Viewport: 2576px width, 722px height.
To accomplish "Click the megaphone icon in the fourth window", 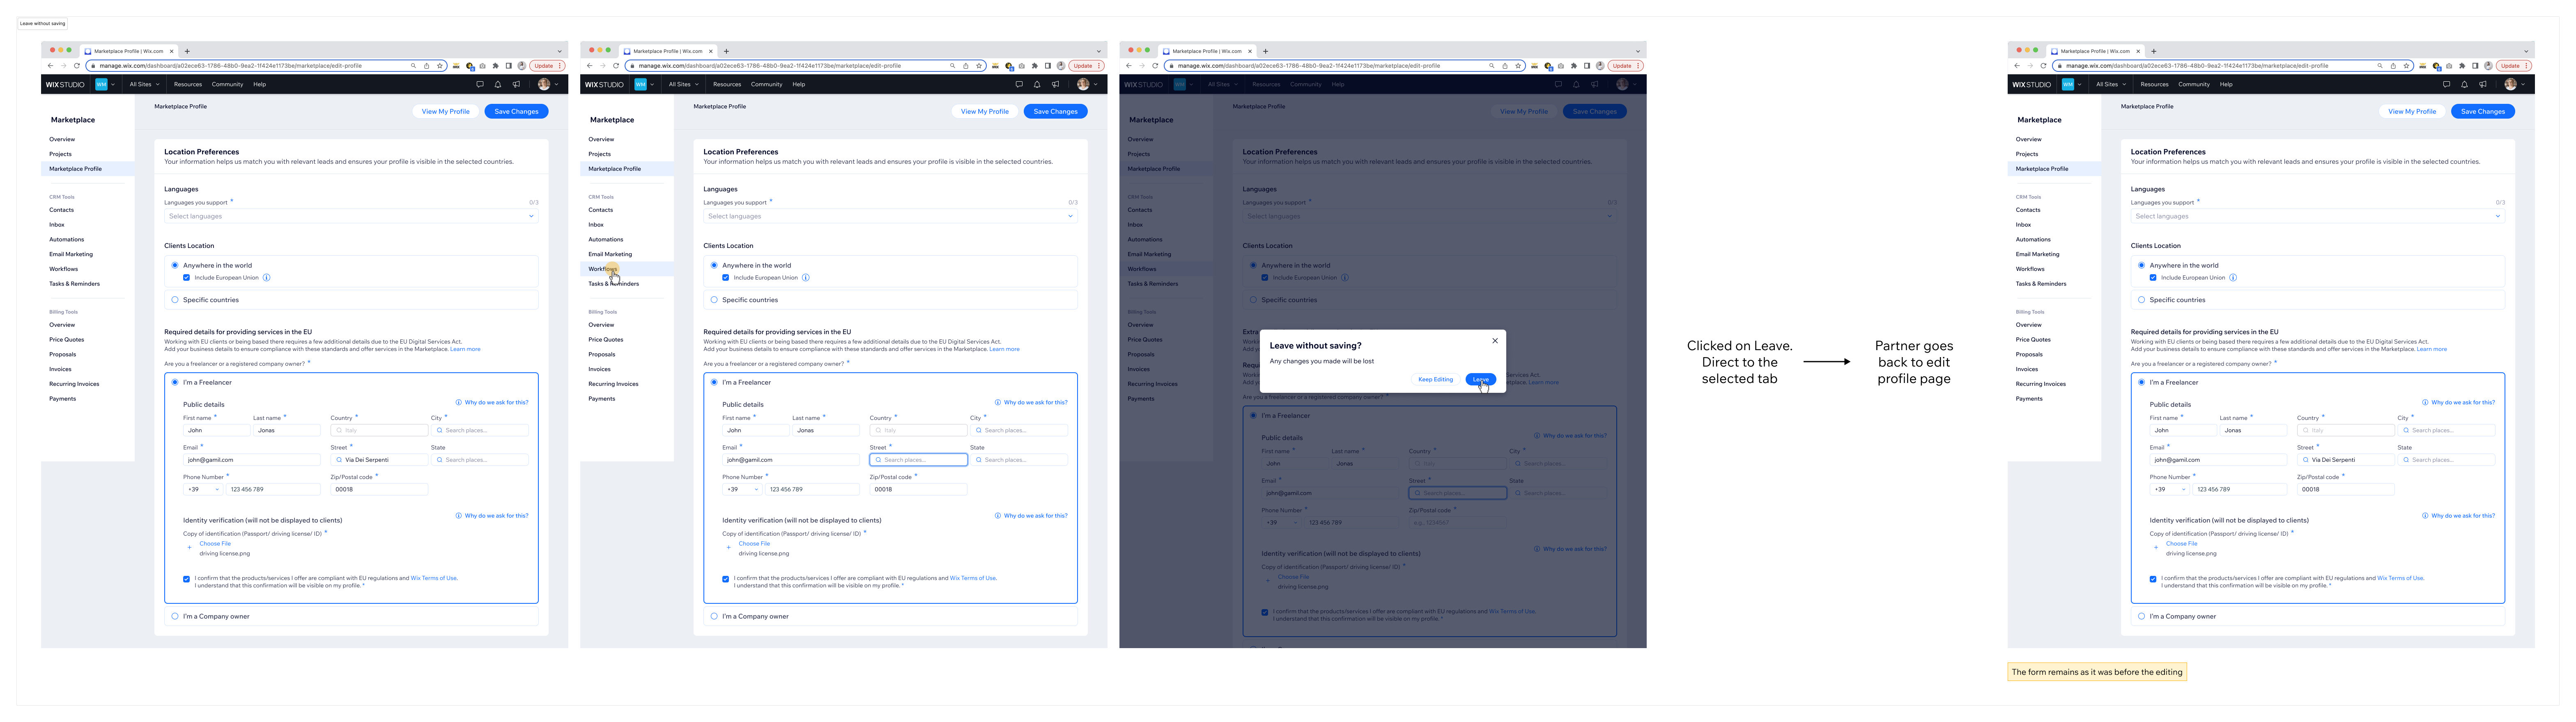I will click(2483, 84).
